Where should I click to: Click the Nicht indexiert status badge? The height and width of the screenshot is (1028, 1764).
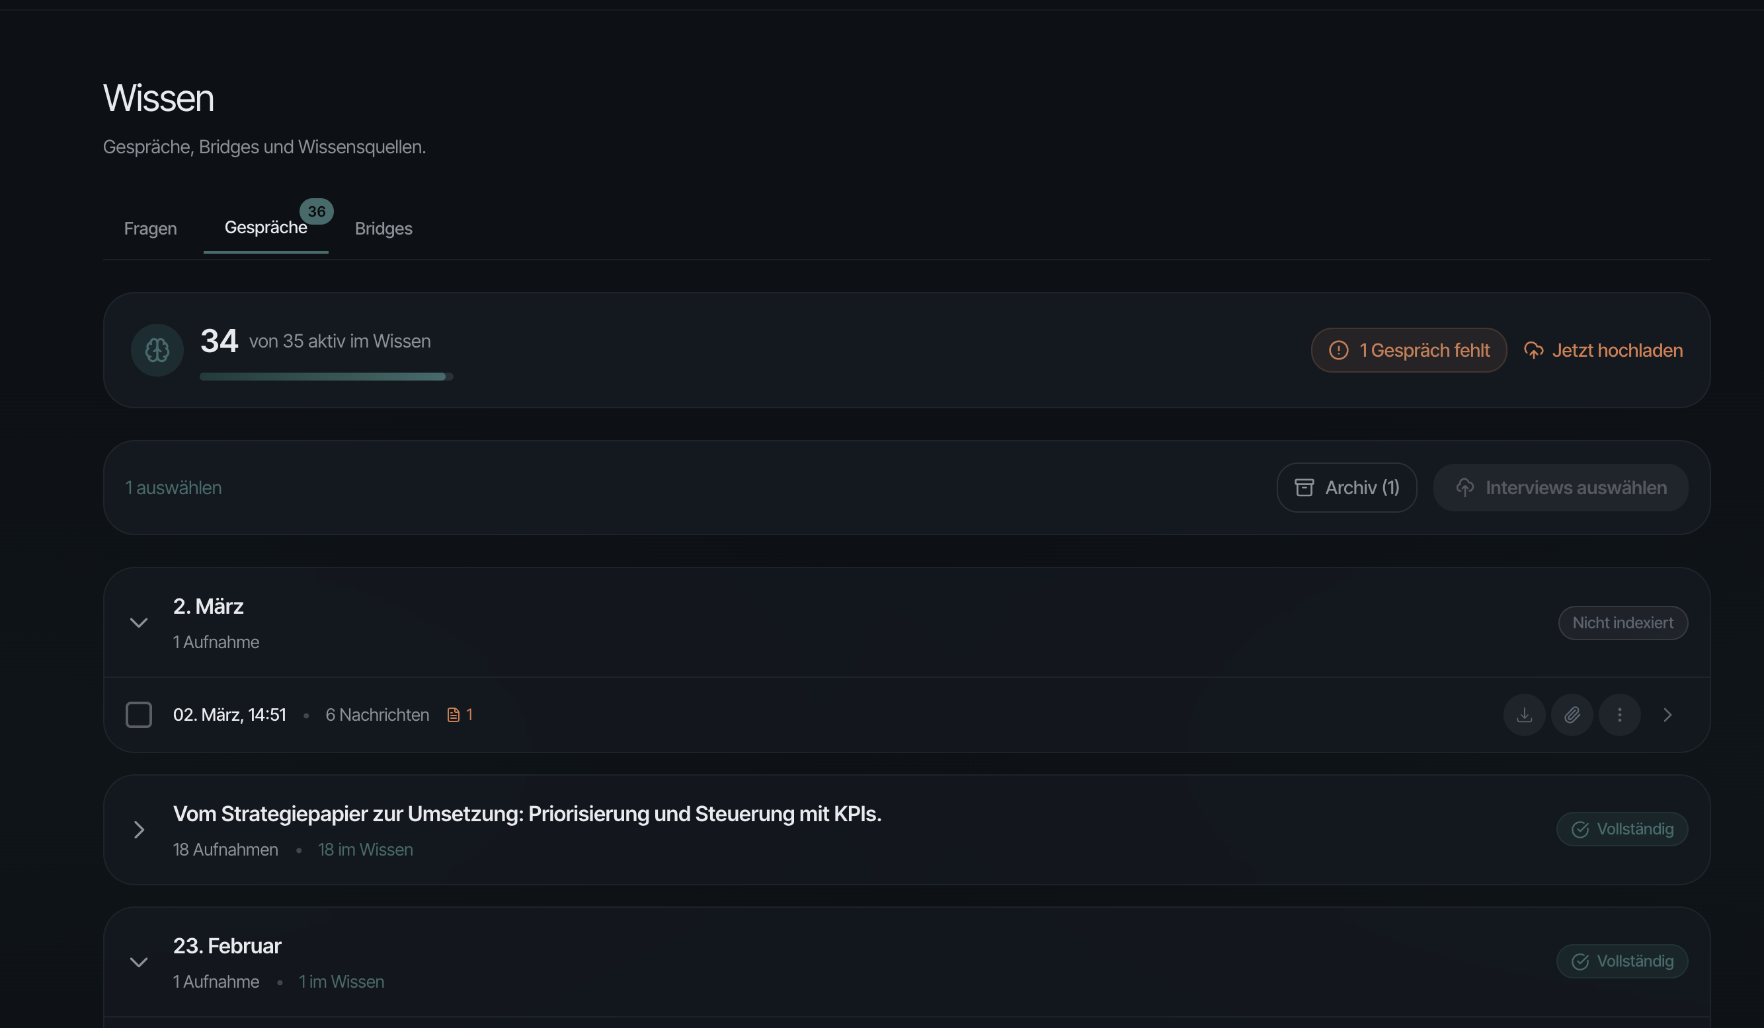point(1622,622)
